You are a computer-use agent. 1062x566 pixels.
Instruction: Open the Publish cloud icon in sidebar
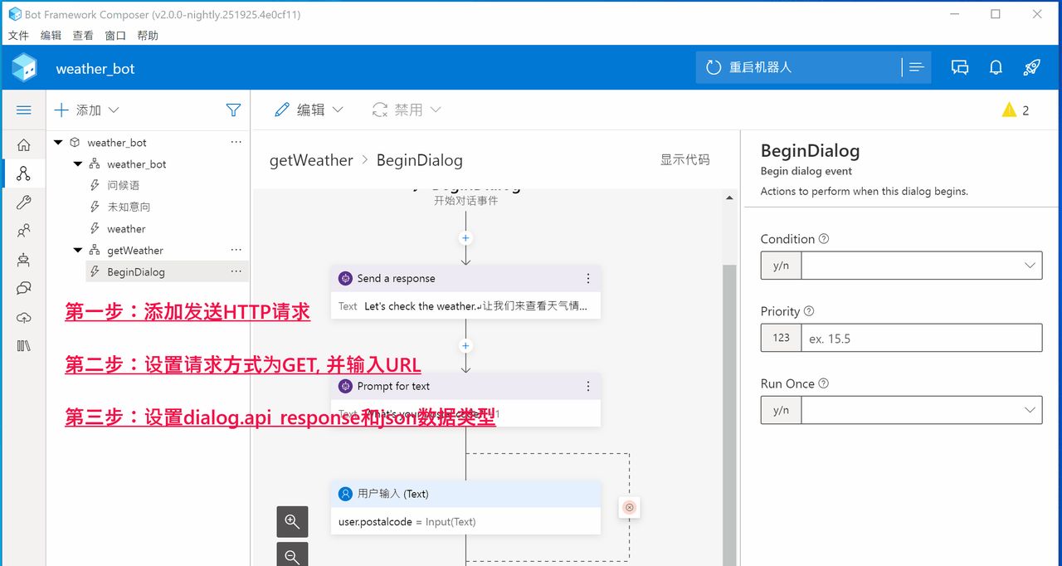click(23, 318)
